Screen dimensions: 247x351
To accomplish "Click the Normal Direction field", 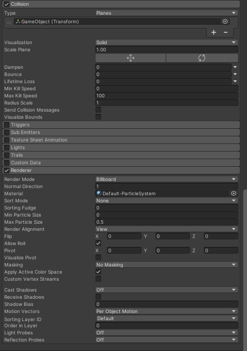I will [x=167, y=186].
